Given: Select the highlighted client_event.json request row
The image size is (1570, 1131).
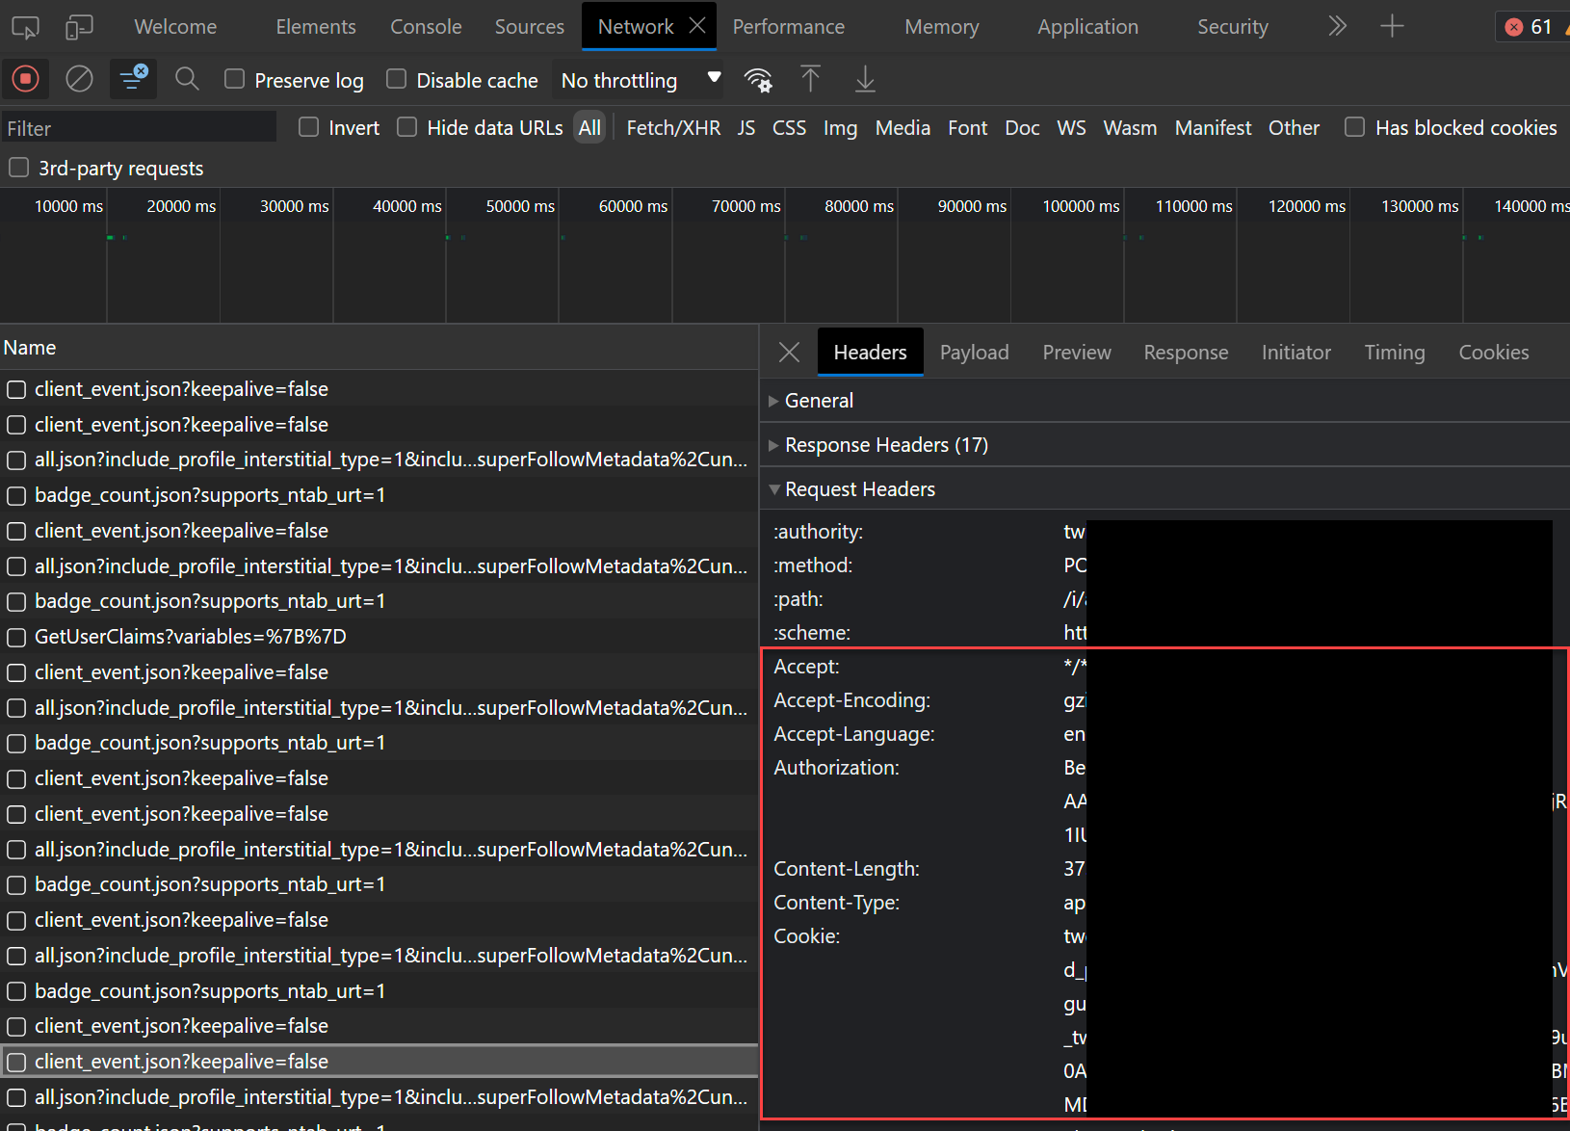Looking at the screenshot, I should (379, 1062).
